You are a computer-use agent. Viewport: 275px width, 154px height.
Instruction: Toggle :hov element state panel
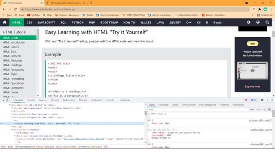point(252,110)
